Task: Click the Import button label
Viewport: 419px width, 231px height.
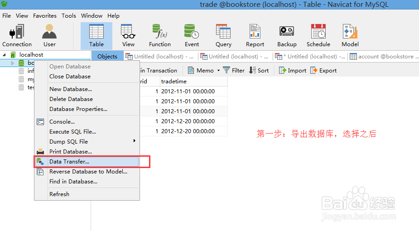Action: point(297,71)
